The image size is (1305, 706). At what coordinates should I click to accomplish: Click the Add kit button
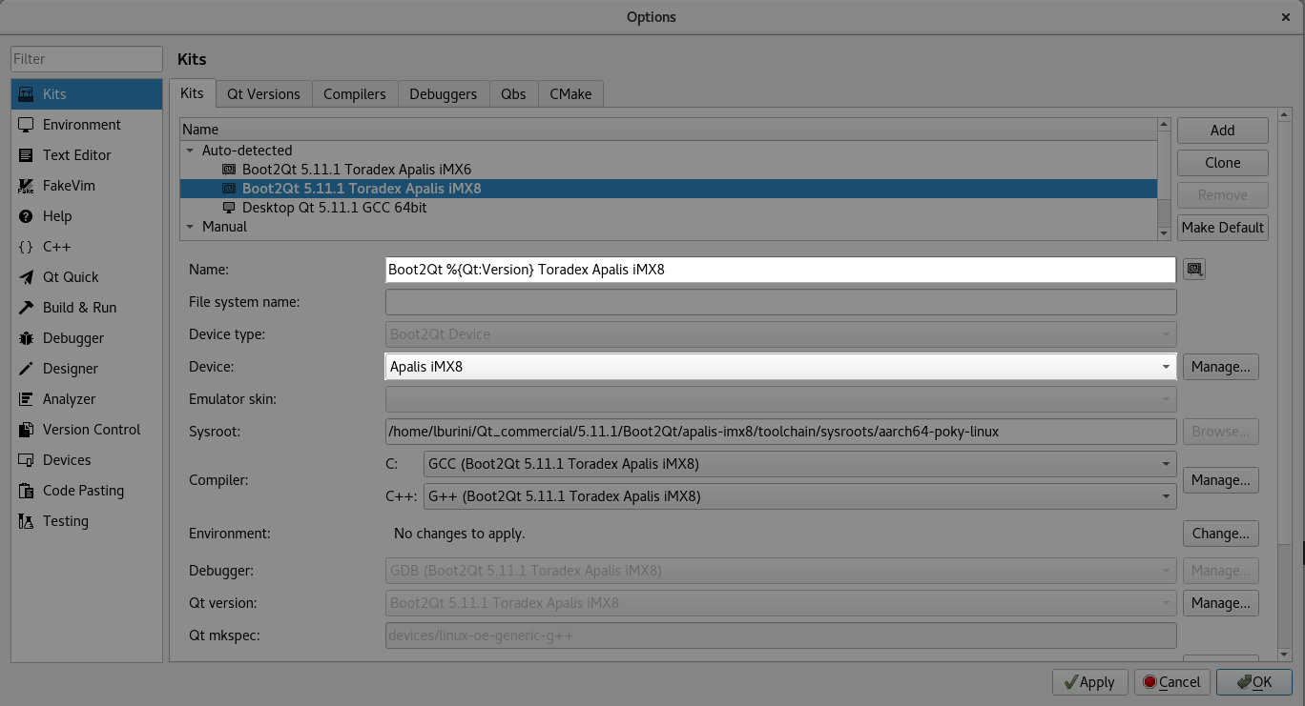(1223, 131)
